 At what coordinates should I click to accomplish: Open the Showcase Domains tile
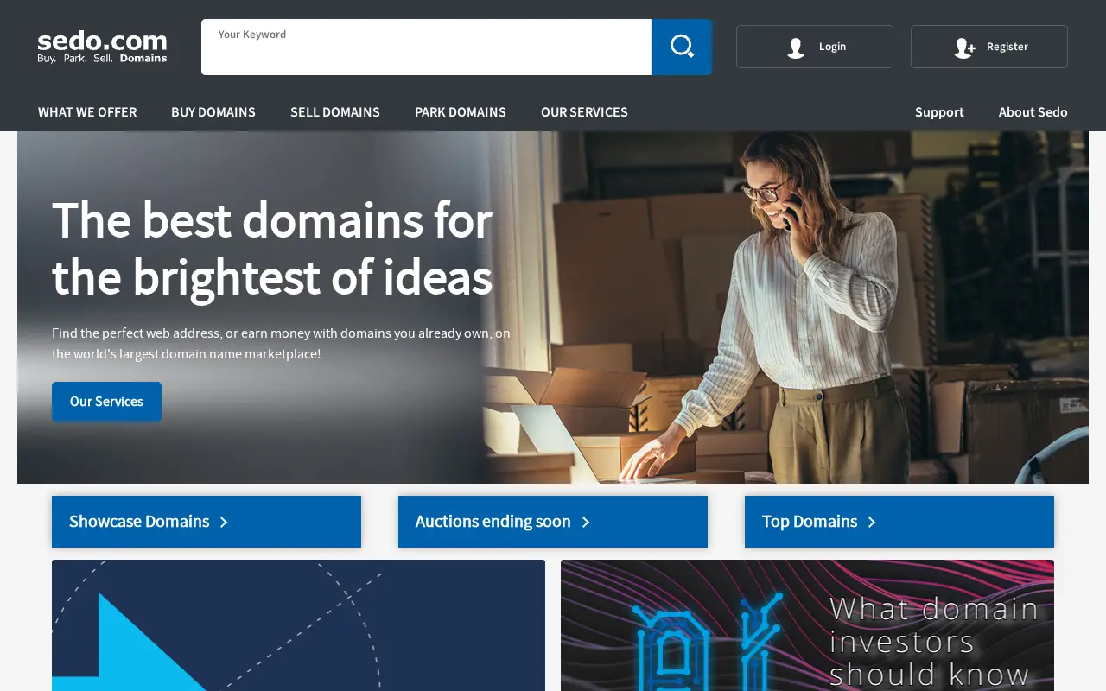pos(207,522)
